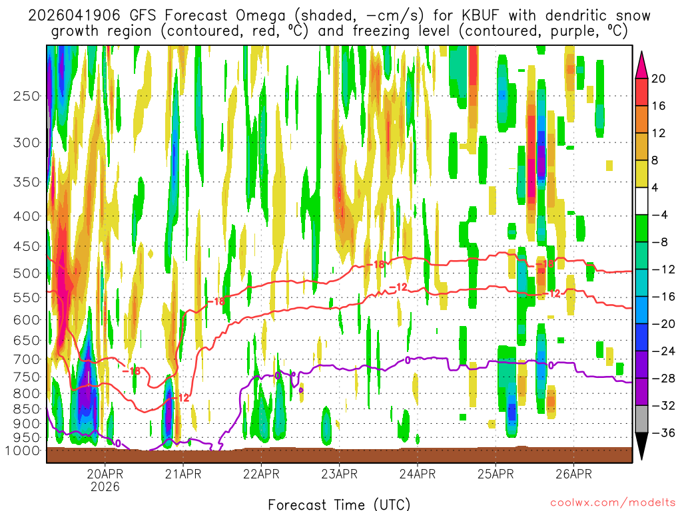Screen dimensions: 682x511
Task: Click the 400 pressure level label
Action: click(27, 216)
